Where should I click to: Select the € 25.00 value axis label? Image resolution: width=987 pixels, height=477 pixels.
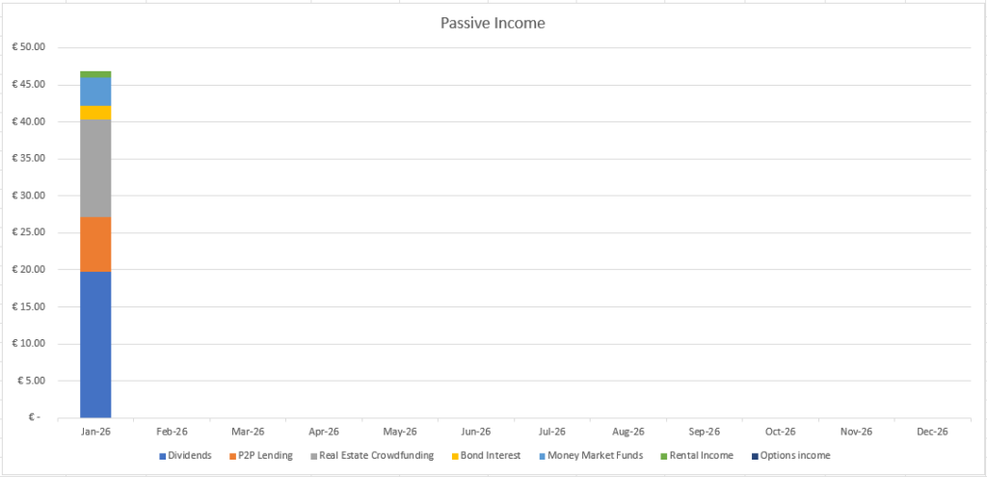(x=33, y=232)
